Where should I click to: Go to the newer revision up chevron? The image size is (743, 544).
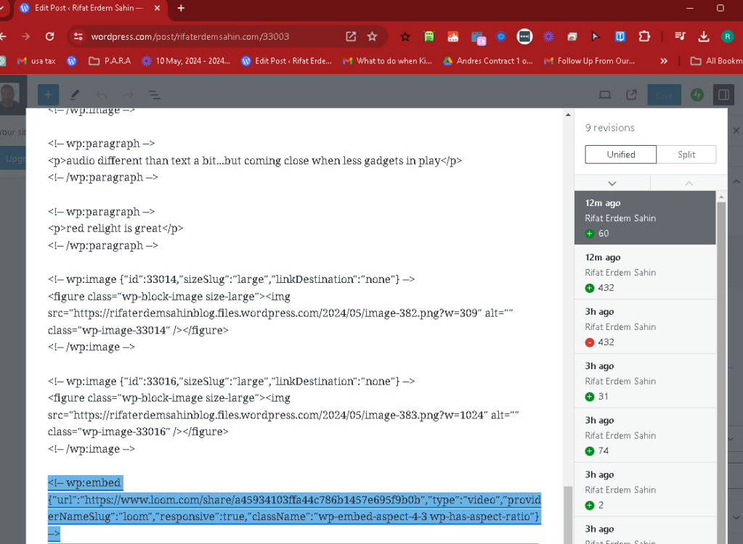click(689, 183)
